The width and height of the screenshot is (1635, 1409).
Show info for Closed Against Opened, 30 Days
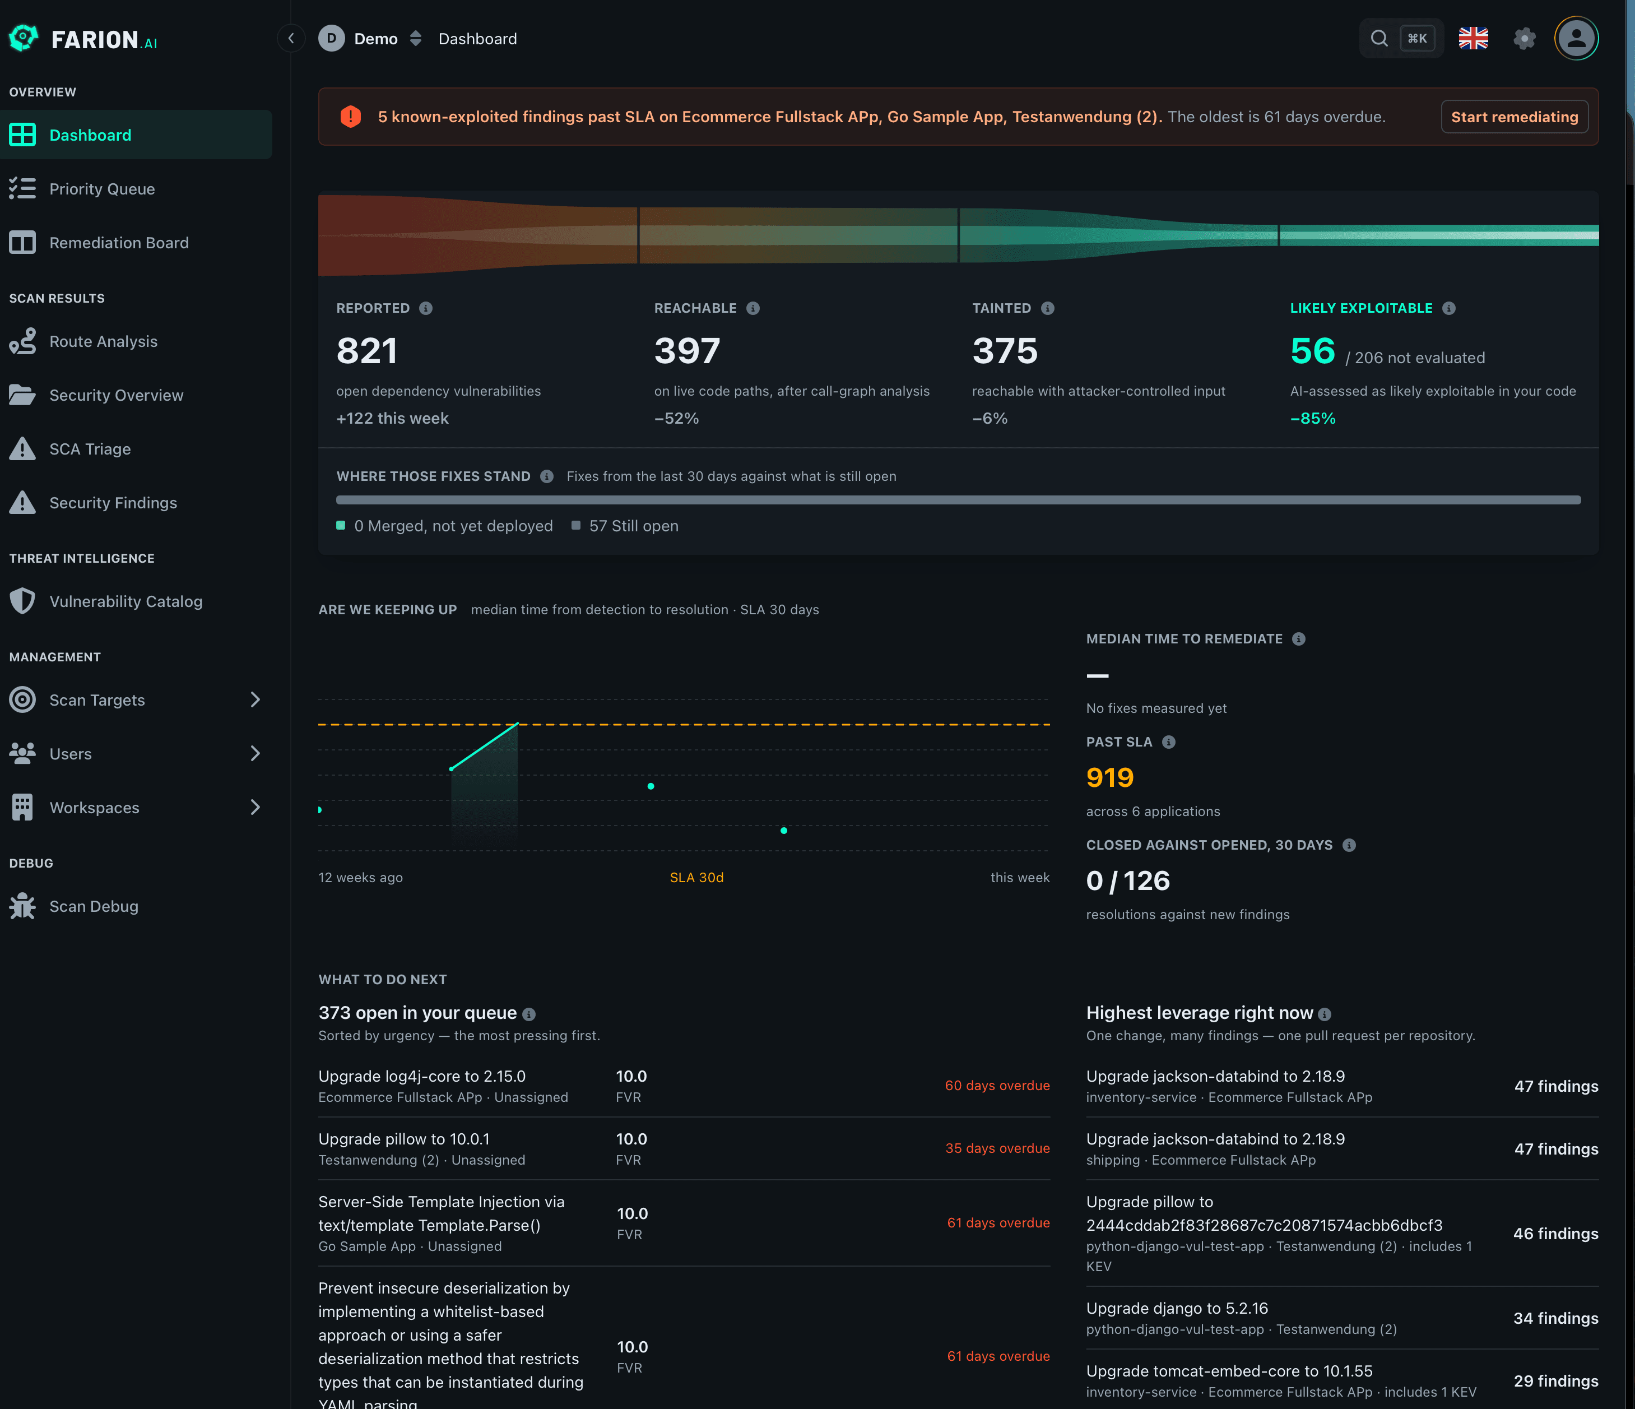[x=1349, y=845]
